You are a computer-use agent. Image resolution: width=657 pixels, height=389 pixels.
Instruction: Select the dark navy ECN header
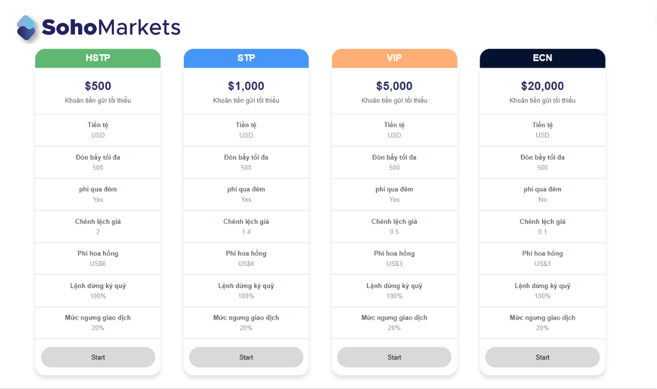543,58
